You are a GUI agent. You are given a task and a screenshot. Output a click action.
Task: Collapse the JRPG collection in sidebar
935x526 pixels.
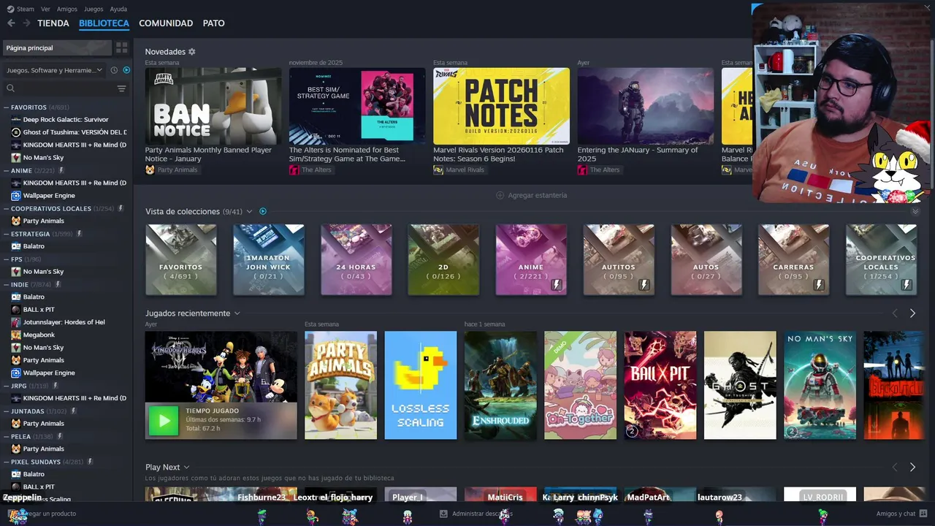[6, 386]
